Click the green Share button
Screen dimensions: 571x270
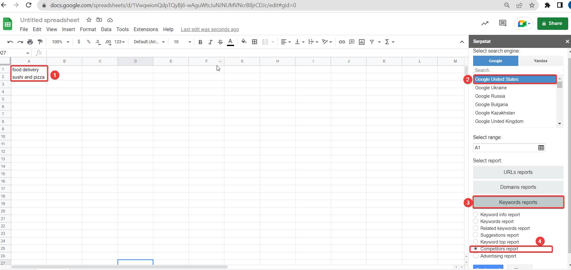click(553, 23)
